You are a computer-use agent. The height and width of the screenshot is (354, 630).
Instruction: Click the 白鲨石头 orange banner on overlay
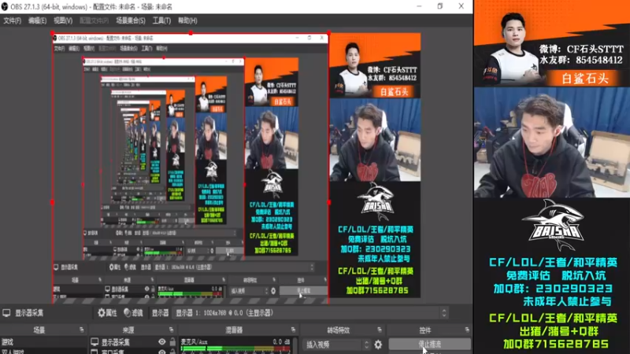coord(584,78)
